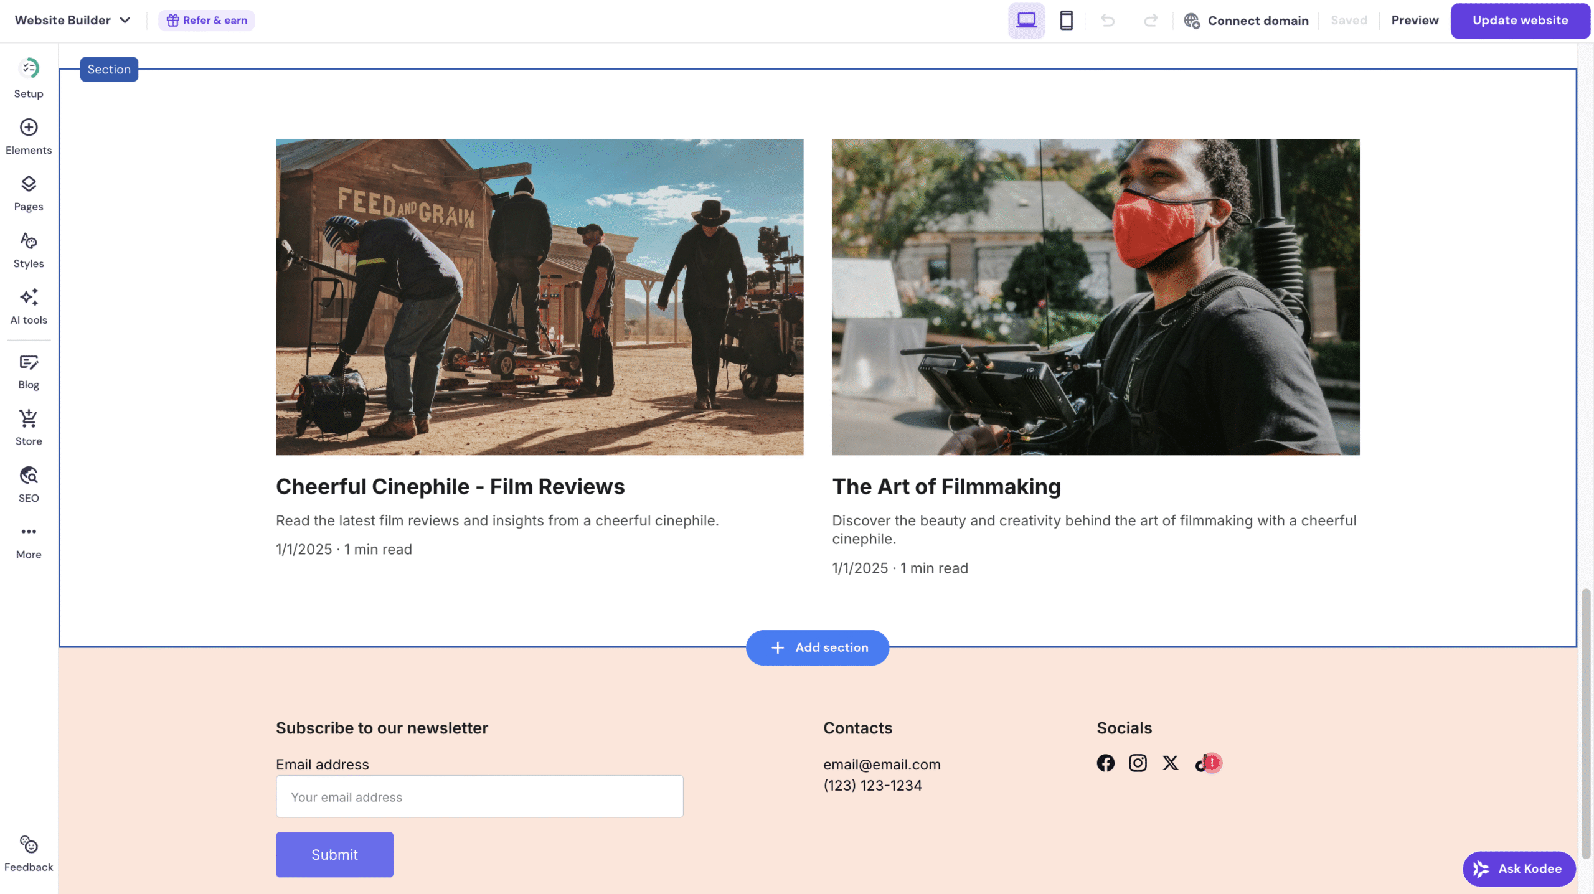Image resolution: width=1594 pixels, height=894 pixels.
Task: Click the vertical page scrollbar
Action: 1585,722
